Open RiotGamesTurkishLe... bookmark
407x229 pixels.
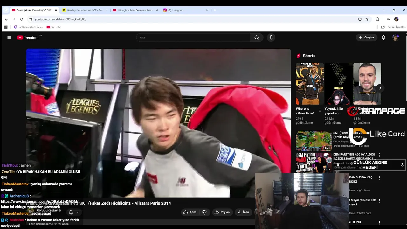[28, 27]
